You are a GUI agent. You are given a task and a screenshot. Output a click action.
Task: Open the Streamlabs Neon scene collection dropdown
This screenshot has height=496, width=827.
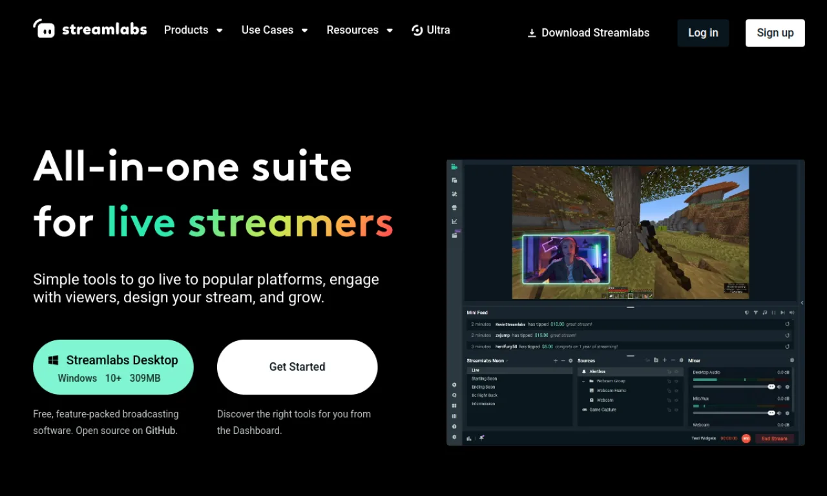[x=488, y=360]
